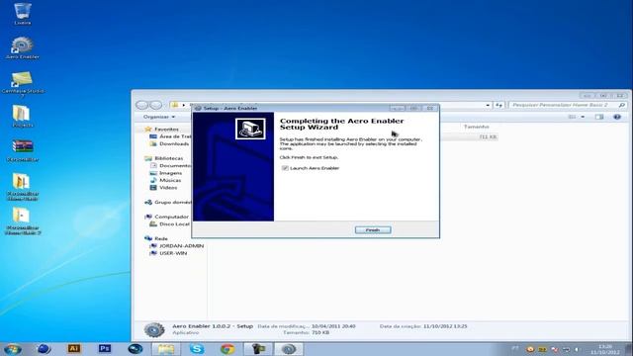The width and height of the screenshot is (633, 356).
Task: Select Aero Enabler setup taskbar button
Action: pyautogui.click(x=289, y=349)
